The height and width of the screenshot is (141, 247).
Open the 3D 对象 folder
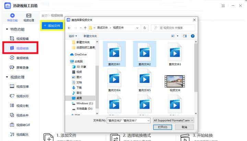pyautogui.click(x=79, y=67)
